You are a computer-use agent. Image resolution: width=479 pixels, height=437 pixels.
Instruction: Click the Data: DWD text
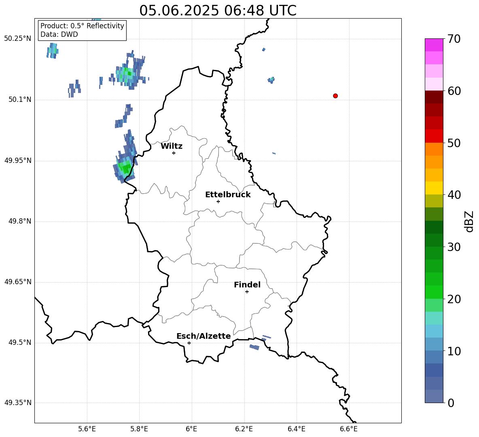[59, 34]
